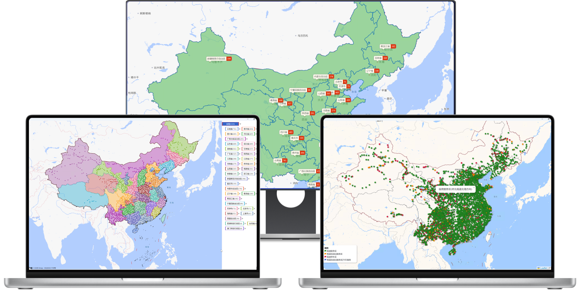Click the red 高速停车区 legend flag
The image size is (580, 291).
(x=326, y=257)
